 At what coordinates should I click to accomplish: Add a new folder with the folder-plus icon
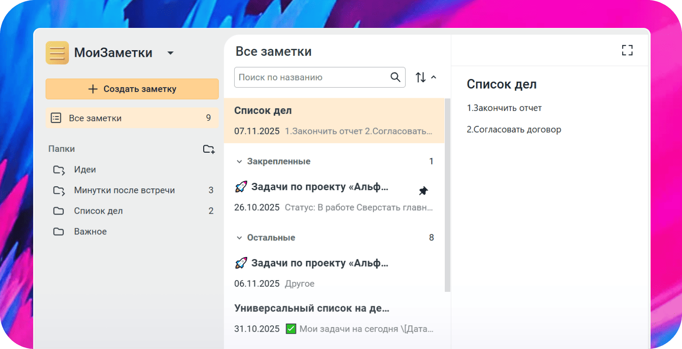(209, 149)
